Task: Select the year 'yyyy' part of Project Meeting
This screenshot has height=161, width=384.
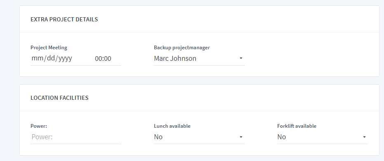Action: (66, 59)
